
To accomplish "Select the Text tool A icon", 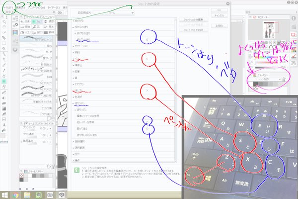I will pyautogui.click(x=4, y=125).
